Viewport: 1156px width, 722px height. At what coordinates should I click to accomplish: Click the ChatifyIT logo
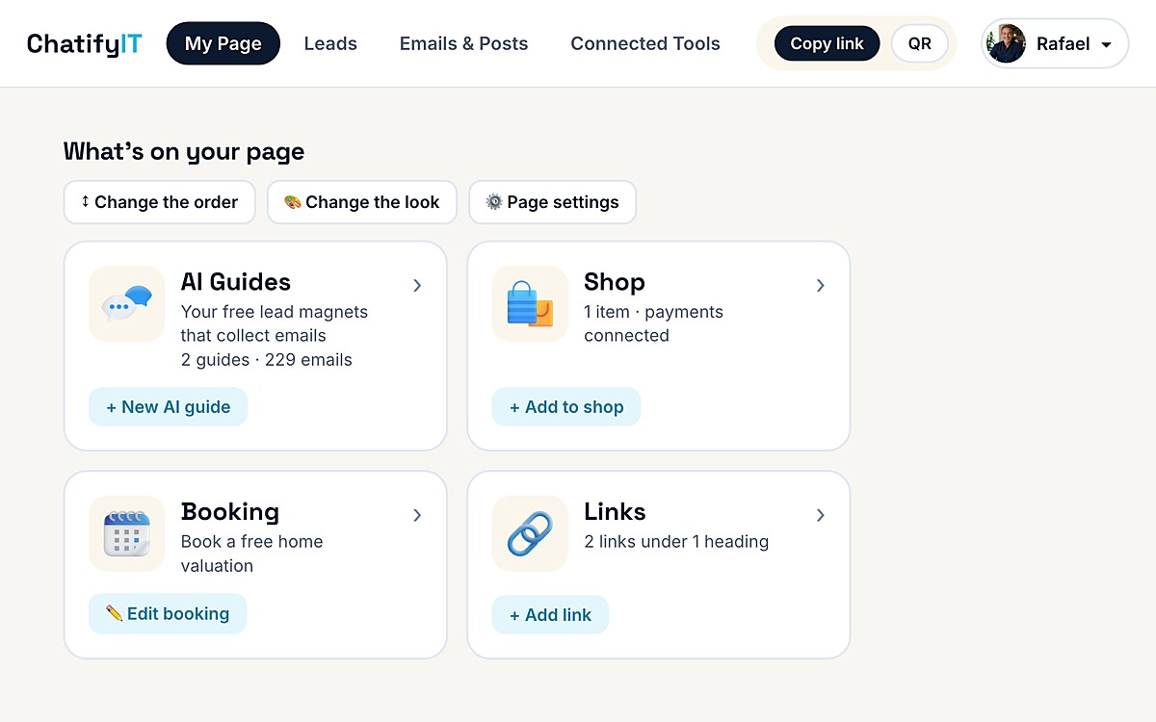click(x=84, y=43)
